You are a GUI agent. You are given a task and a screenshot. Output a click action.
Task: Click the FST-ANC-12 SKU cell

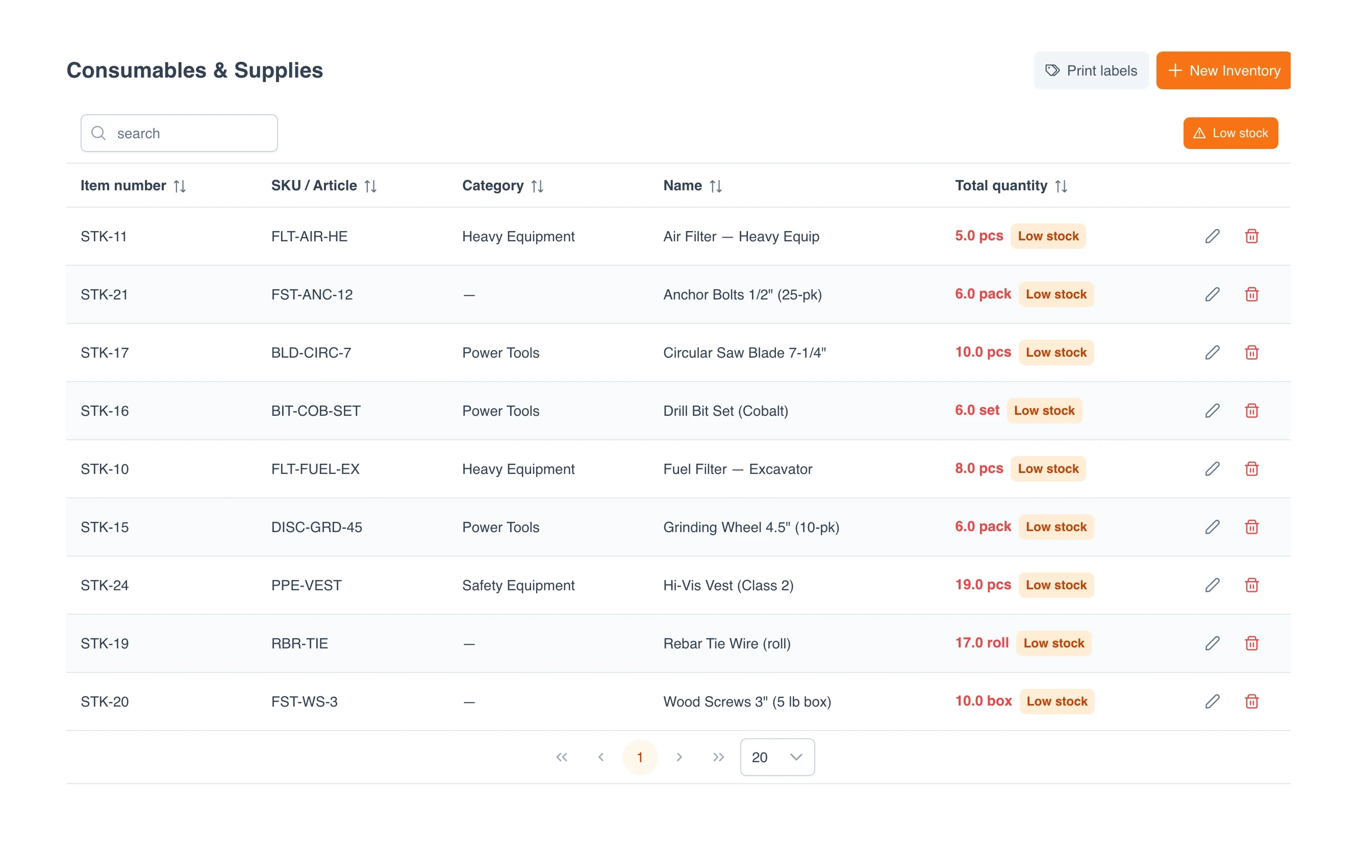(312, 294)
